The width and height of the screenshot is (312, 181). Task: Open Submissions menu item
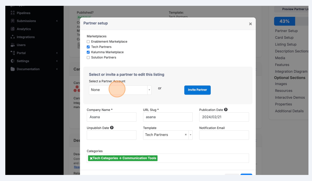click(26, 21)
